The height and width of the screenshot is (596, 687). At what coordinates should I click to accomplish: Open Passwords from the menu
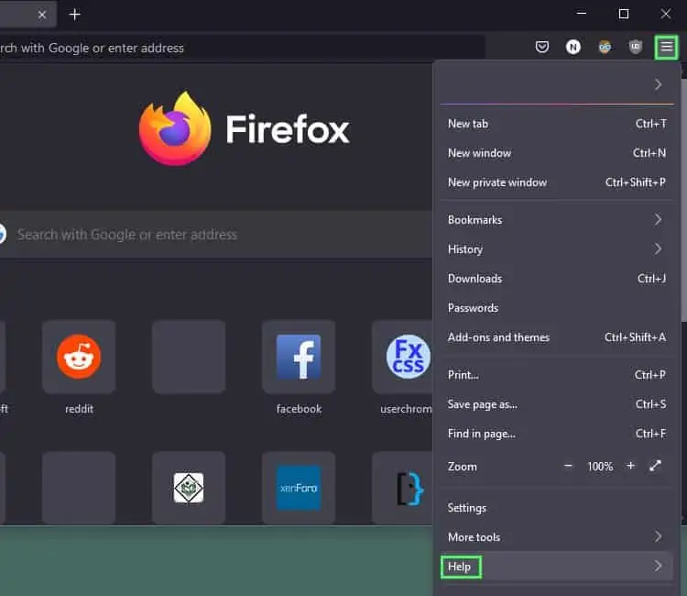[x=556, y=308]
